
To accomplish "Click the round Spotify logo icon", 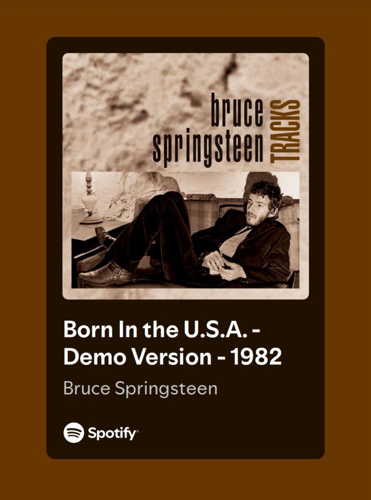I will pyautogui.click(x=73, y=432).
